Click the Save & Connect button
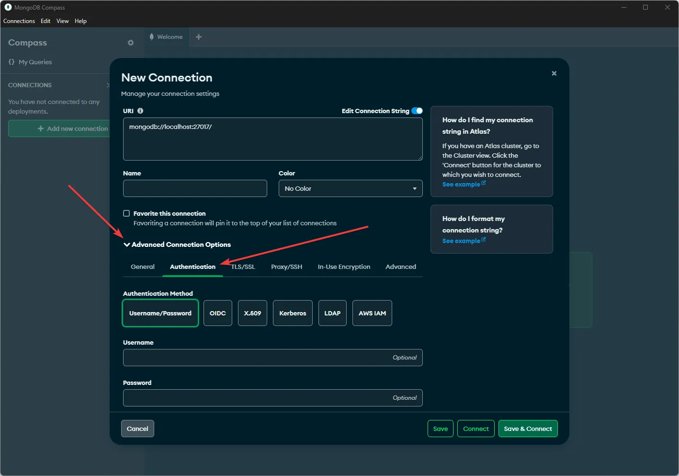 (x=528, y=428)
